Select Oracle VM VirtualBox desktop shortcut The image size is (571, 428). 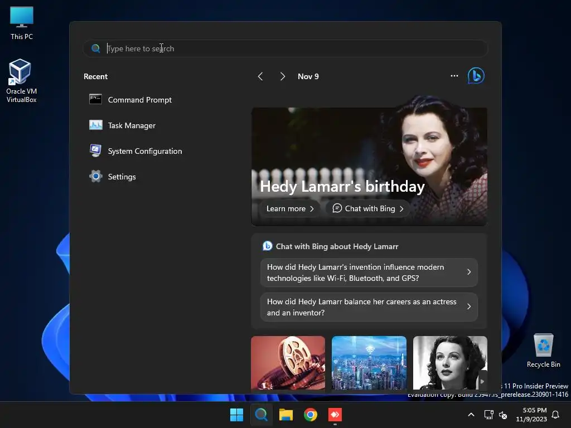point(22,81)
